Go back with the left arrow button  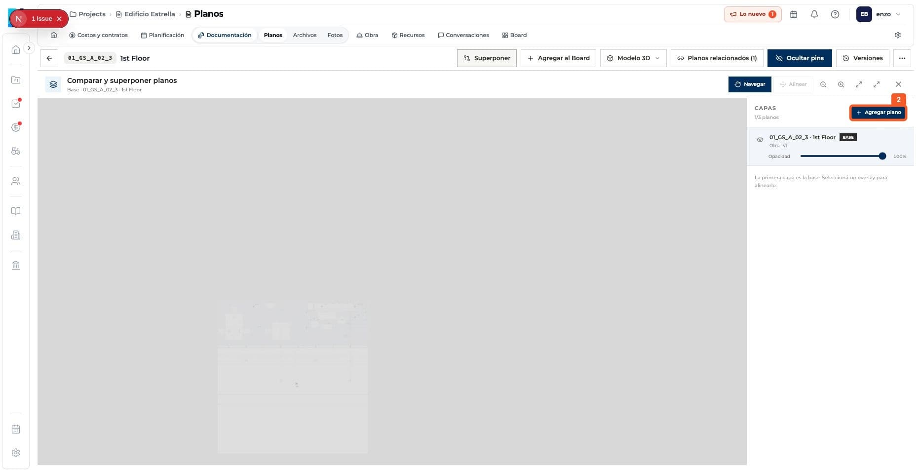point(49,58)
